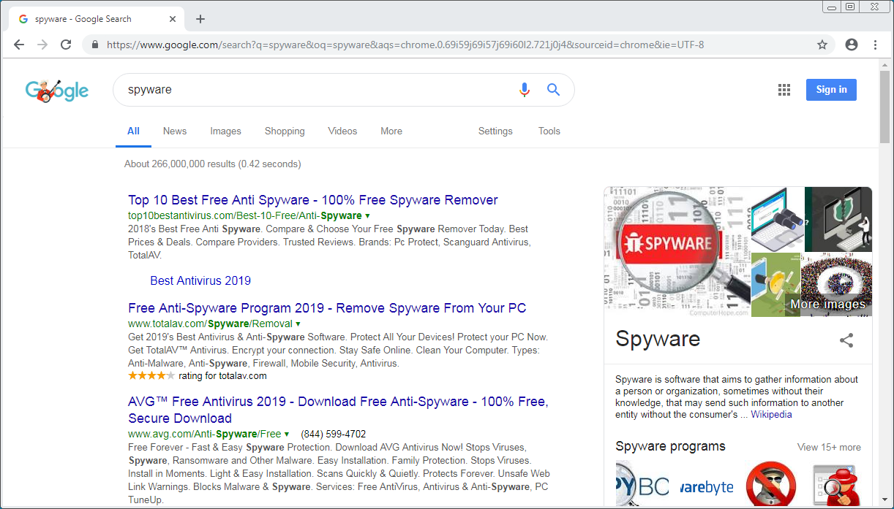The height and width of the screenshot is (509, 894).
Task: Open the More search categories dropdown
Action: 391,131
